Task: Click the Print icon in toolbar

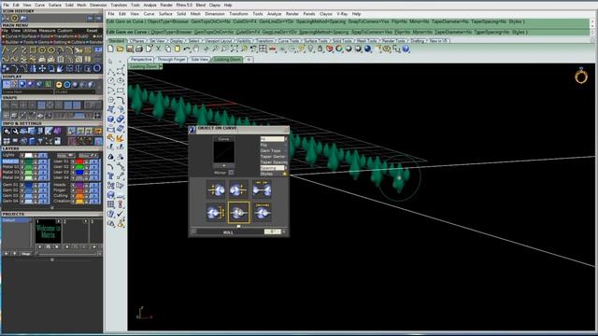Action: [139, 49]
